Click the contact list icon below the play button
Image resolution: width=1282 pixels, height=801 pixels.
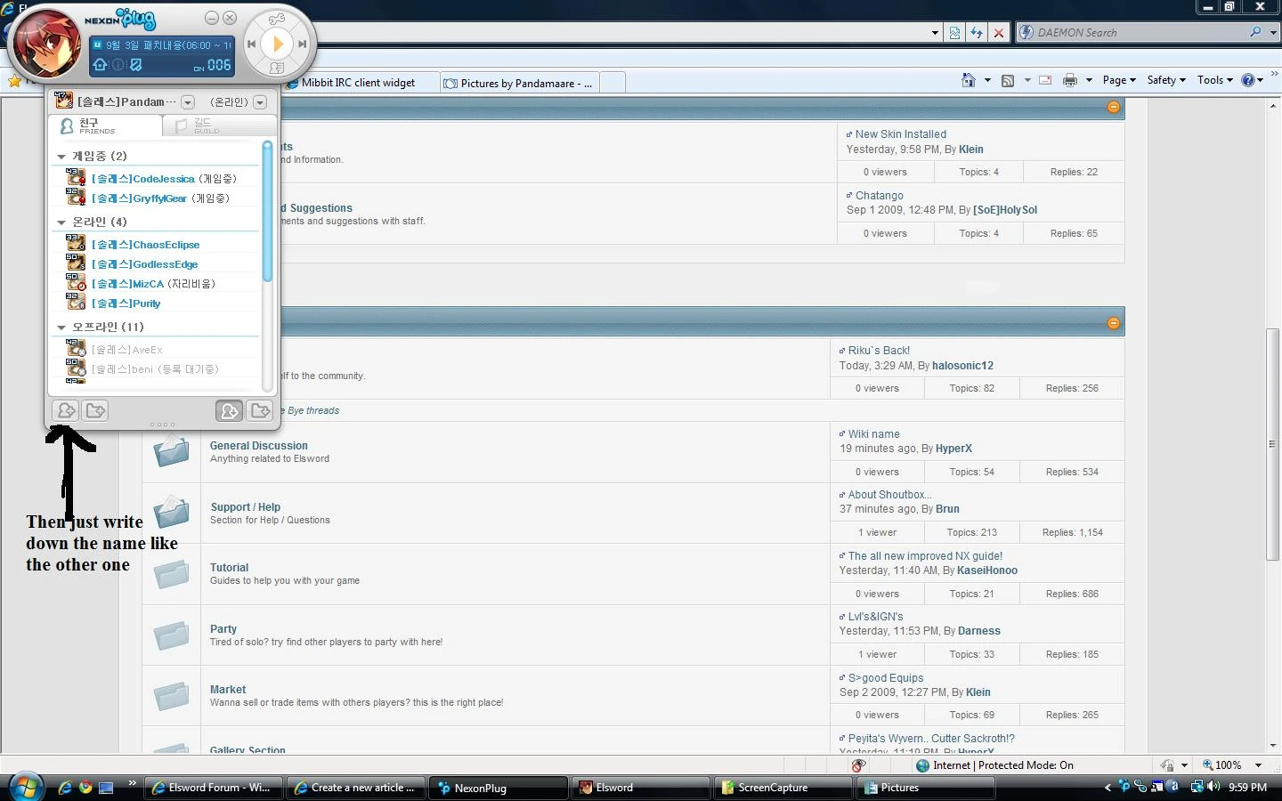pyautogui.click(x=277, y=68)
